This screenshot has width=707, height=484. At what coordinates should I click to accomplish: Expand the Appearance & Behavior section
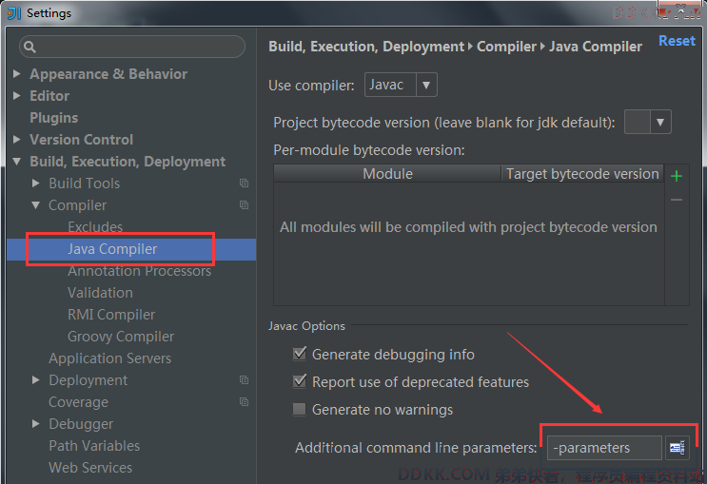pos(17,73)
